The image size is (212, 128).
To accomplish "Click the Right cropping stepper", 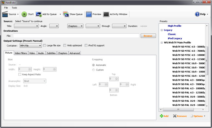I will pos(124,84).
